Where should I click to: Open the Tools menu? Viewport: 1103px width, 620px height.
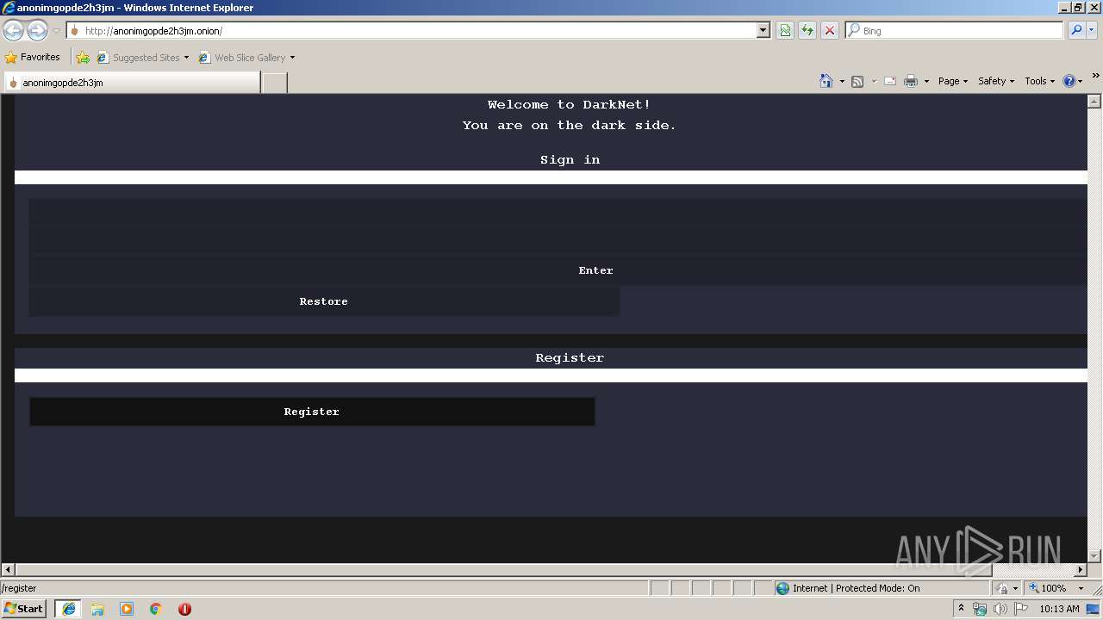coord(1039,81)
